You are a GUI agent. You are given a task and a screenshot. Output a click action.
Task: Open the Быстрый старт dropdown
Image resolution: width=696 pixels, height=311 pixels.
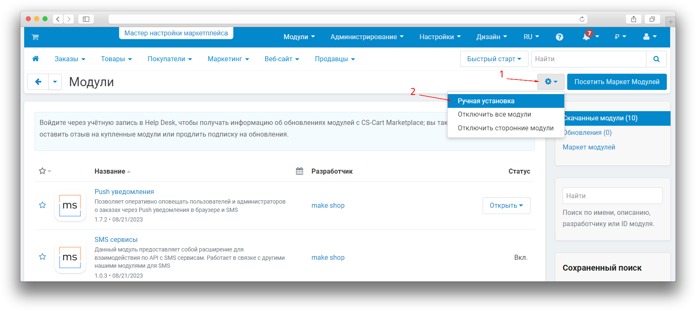point(494,59)
